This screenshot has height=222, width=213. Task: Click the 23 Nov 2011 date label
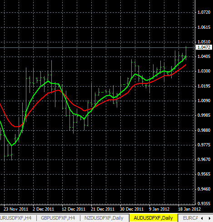(x=16, y=209)
